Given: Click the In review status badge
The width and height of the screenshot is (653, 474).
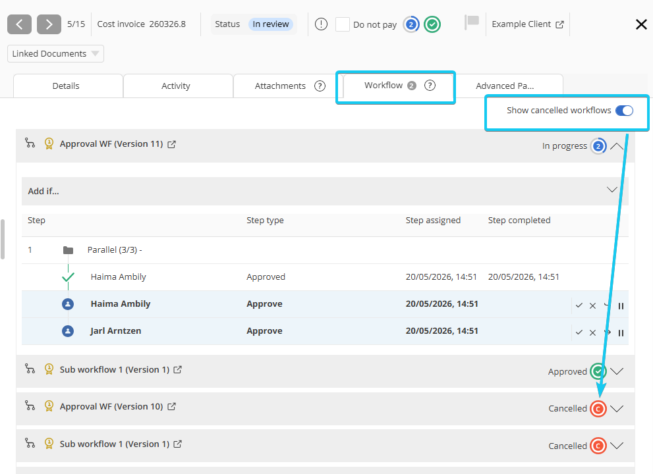Looking at the screenshot, I should (271, 24).
